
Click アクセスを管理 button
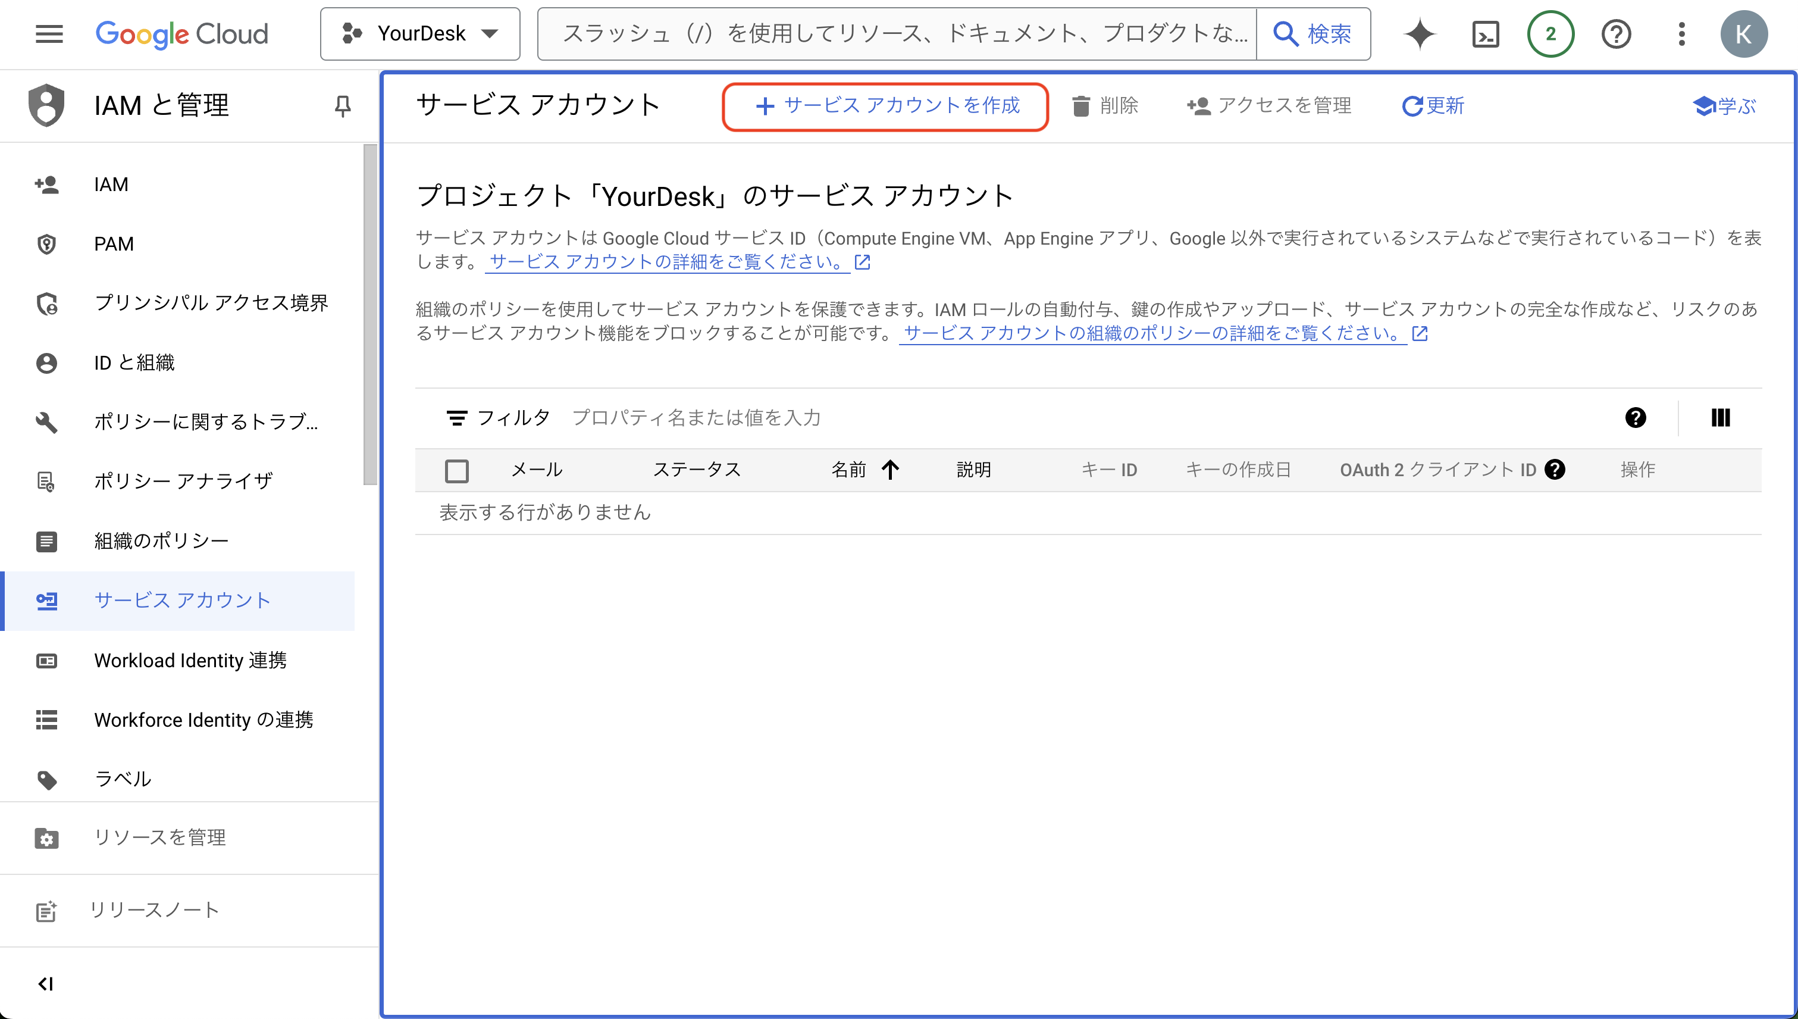[1269, 106]
